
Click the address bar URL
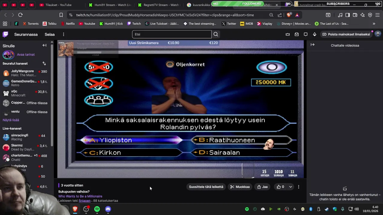(x=165, y=15)
